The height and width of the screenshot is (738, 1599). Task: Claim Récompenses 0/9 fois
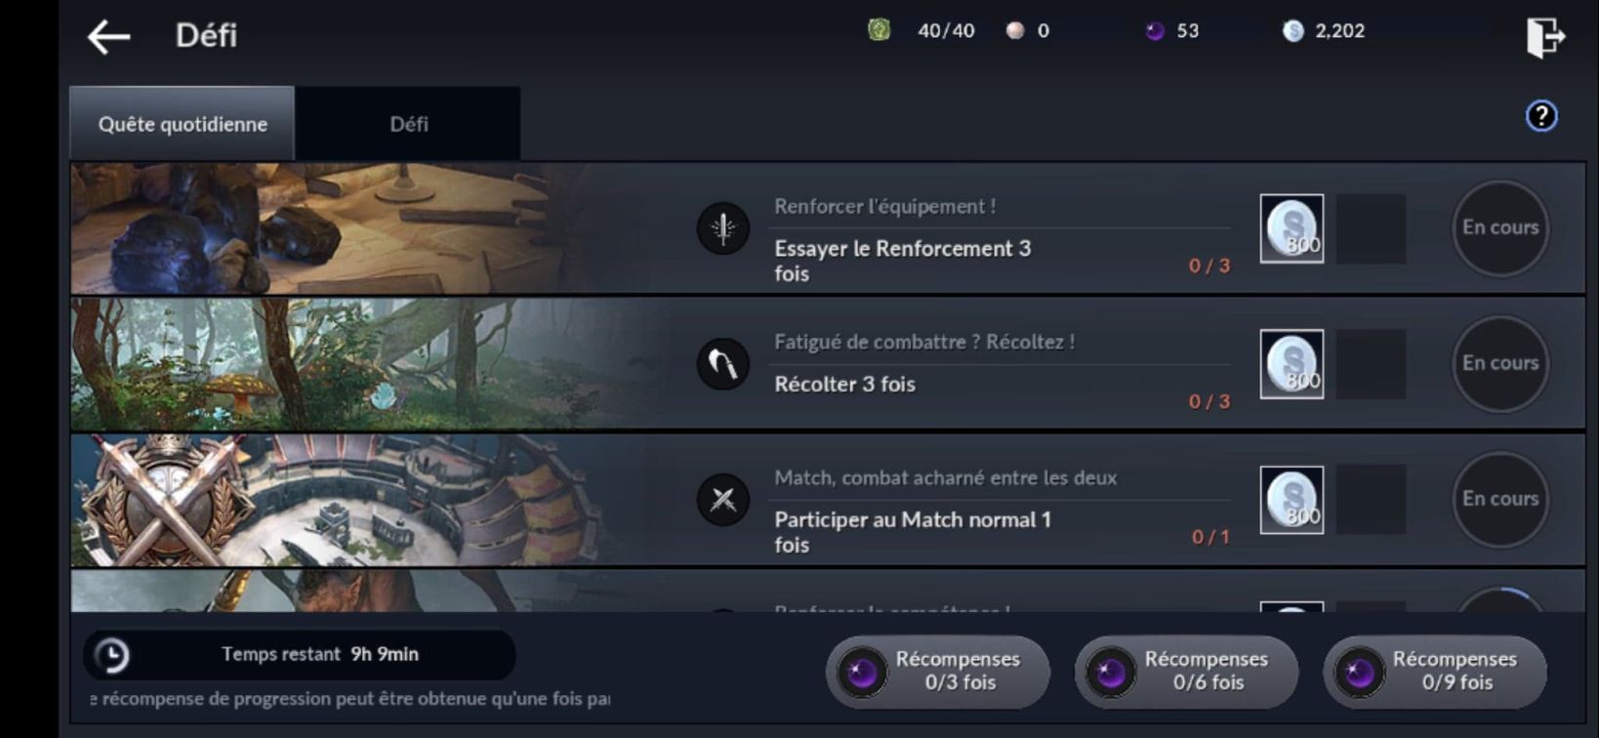click(1435, 672)
